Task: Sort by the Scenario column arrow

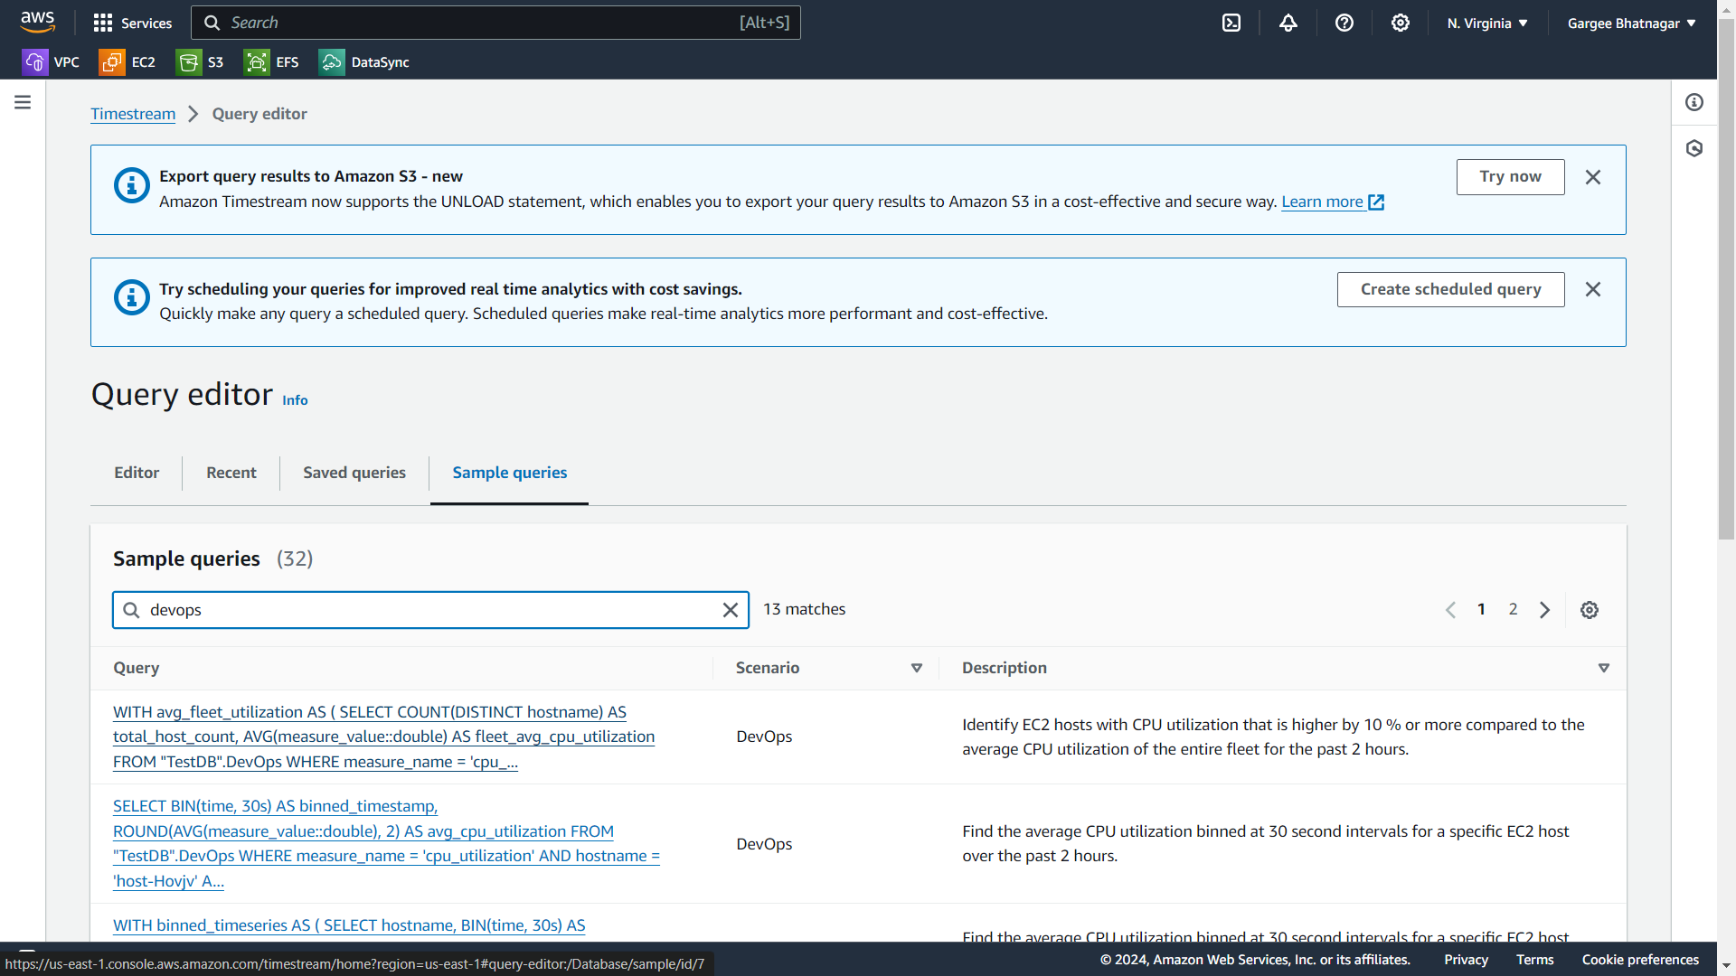Action: pos(916,668)
